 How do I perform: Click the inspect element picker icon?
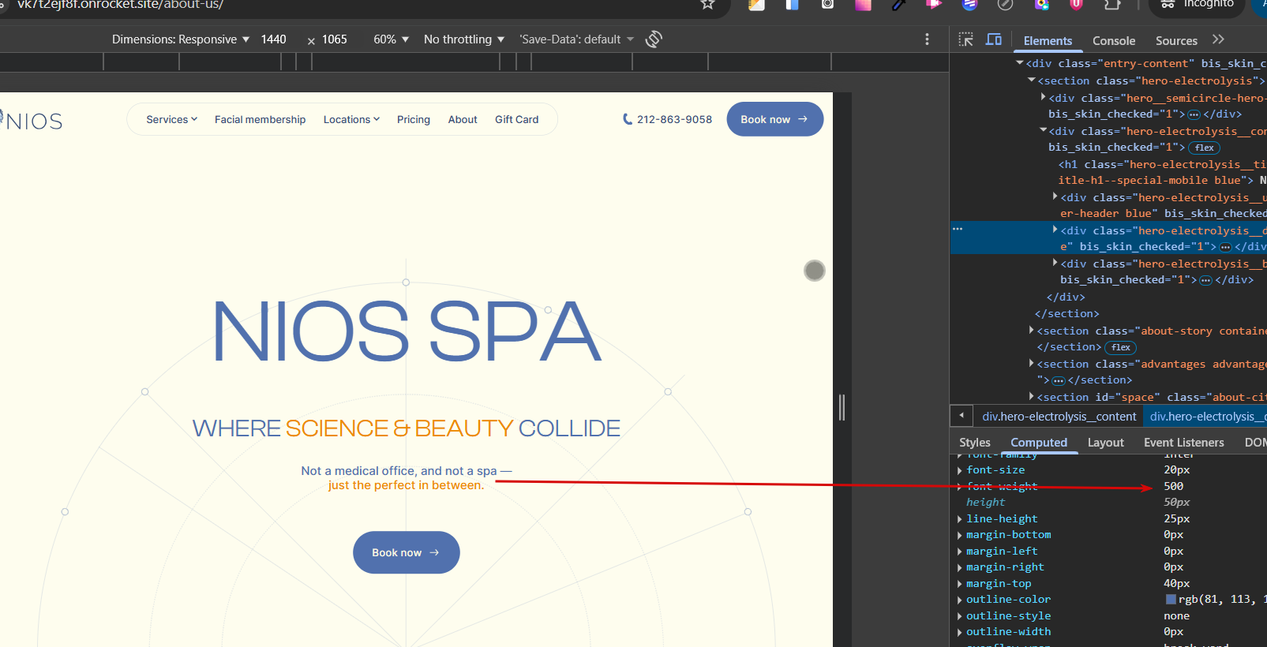(x=965, y=39)
